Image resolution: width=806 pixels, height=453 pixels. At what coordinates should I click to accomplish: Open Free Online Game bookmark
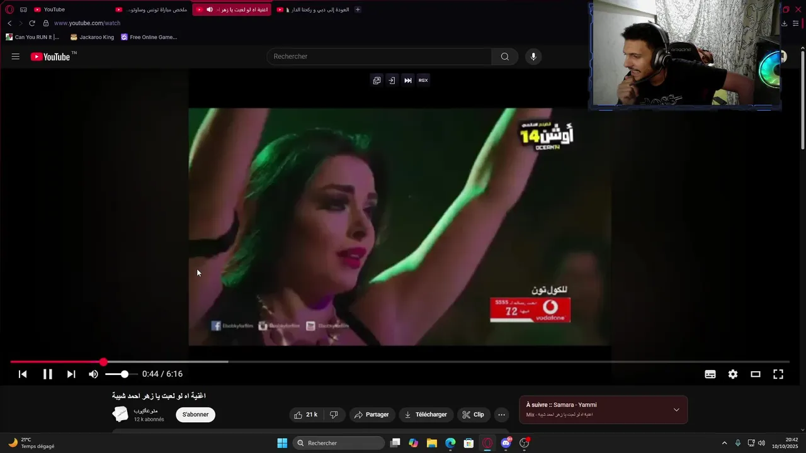149,37
